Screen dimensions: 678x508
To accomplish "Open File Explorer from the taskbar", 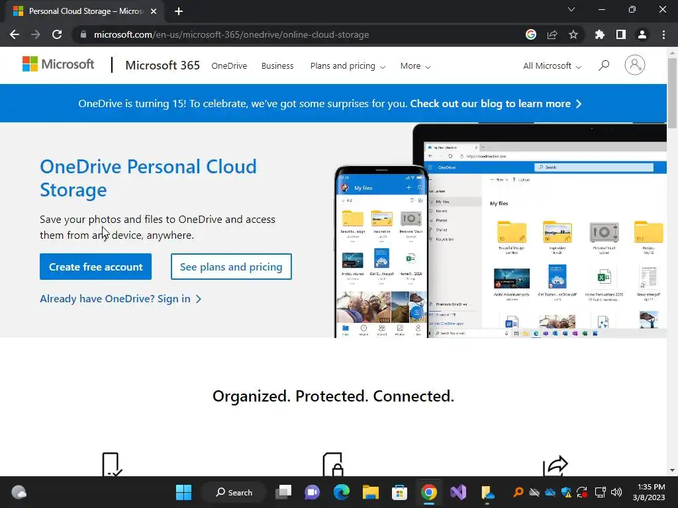I will pyautogui.click(x=371, y=492).
